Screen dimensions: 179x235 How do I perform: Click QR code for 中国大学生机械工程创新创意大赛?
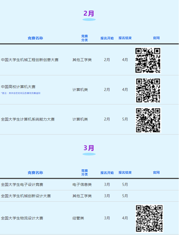click(148, 60)
